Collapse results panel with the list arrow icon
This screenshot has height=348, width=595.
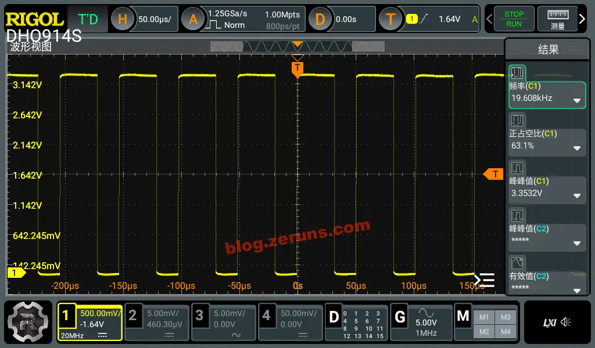(x=485, y=280)
